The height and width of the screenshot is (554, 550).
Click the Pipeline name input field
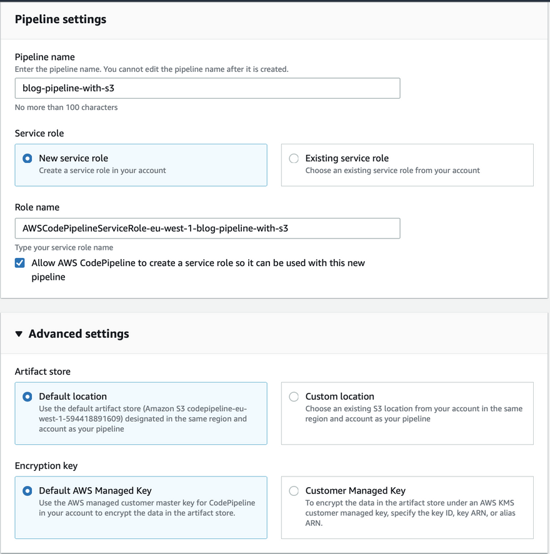click(x=207, y=88)
